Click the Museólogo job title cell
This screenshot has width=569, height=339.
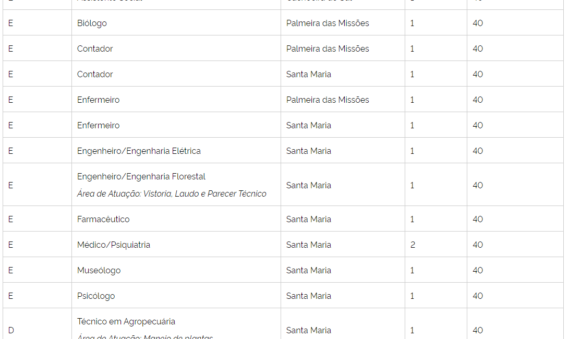99,270
